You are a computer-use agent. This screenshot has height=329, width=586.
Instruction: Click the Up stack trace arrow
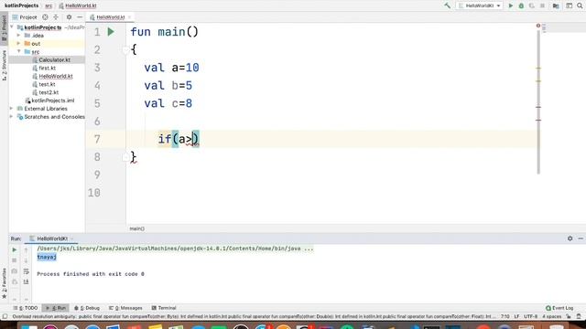(26, 249)
